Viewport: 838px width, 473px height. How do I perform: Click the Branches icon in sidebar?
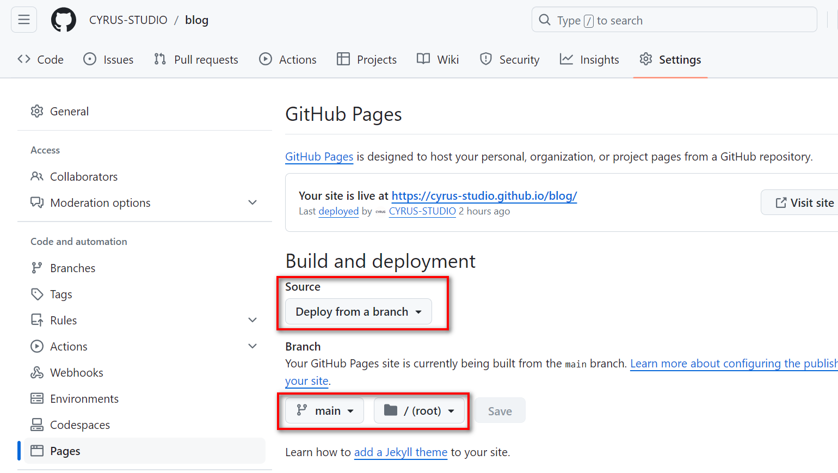(x=37, y=268)
